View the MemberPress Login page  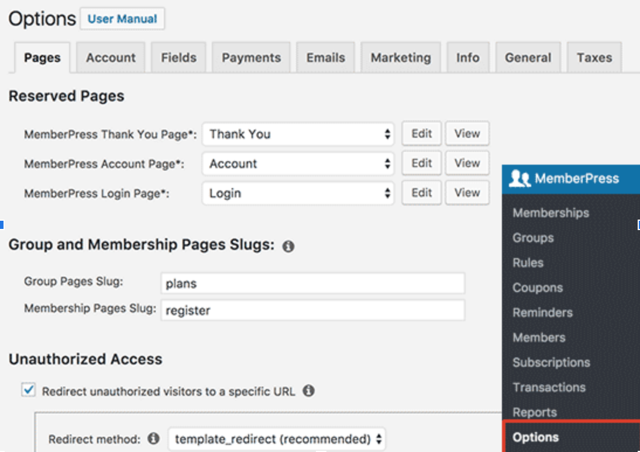[x=467, y=193]
